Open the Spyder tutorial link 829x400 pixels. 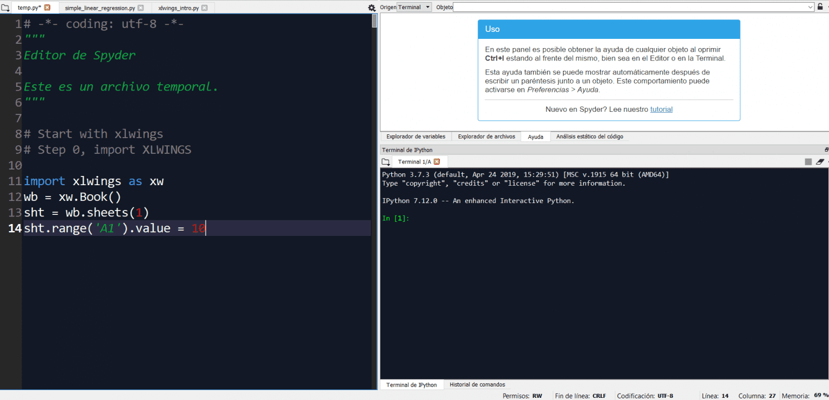point(661,109)
